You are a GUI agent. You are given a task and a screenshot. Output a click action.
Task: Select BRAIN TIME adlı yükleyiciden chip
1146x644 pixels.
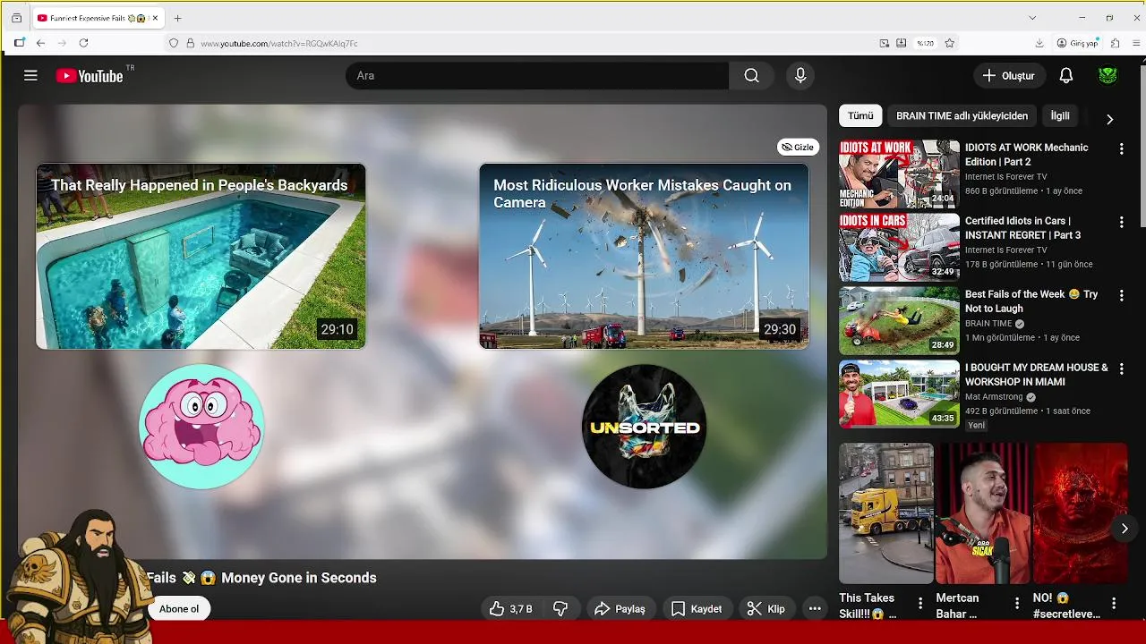pyautogui.click(x=962, y=116)
